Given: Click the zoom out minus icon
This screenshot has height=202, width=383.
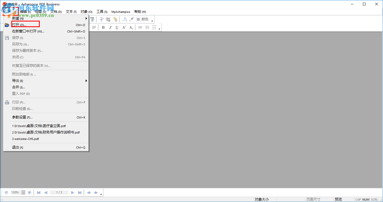Looking at the screenshot, I should click(6, 193).
